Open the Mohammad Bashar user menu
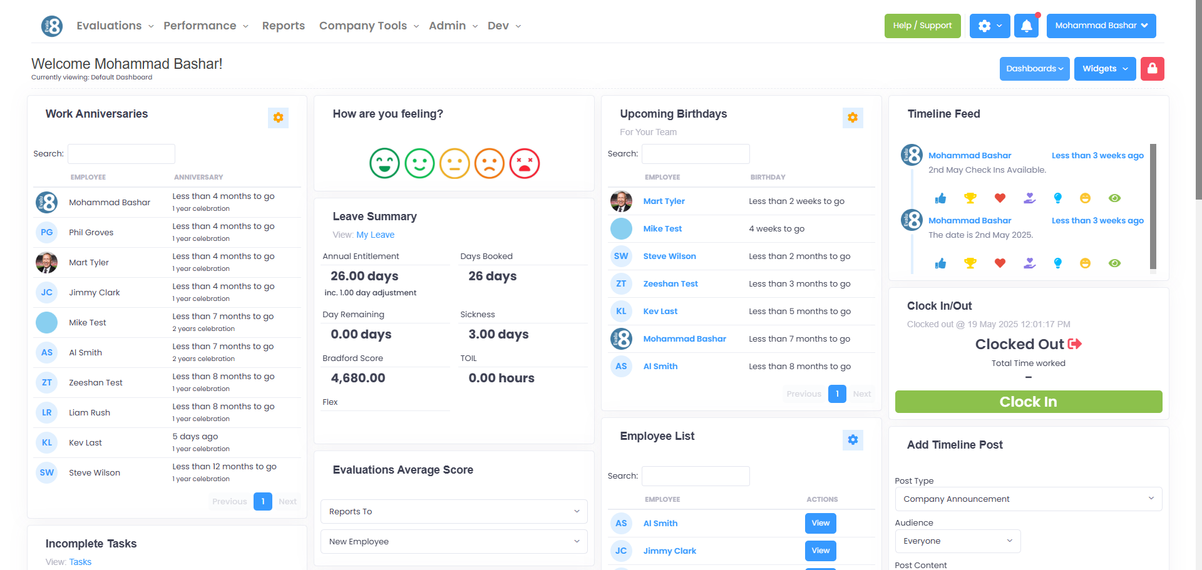The image size is (1202, 570). point(1101,26)
